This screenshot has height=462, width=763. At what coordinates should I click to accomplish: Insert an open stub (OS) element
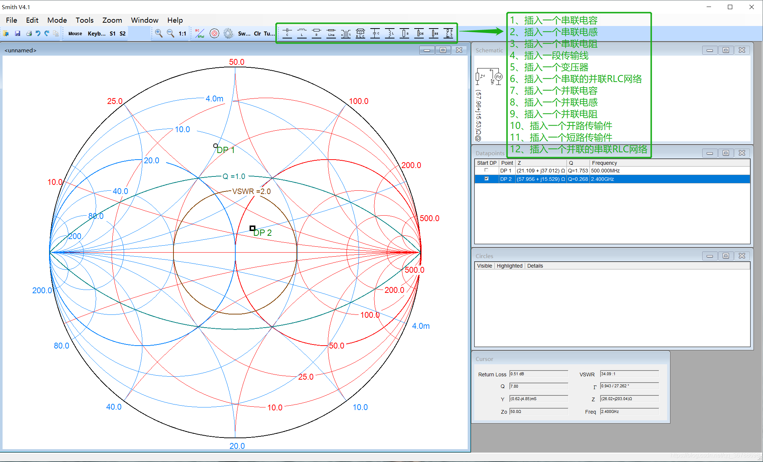click(419, 33)
